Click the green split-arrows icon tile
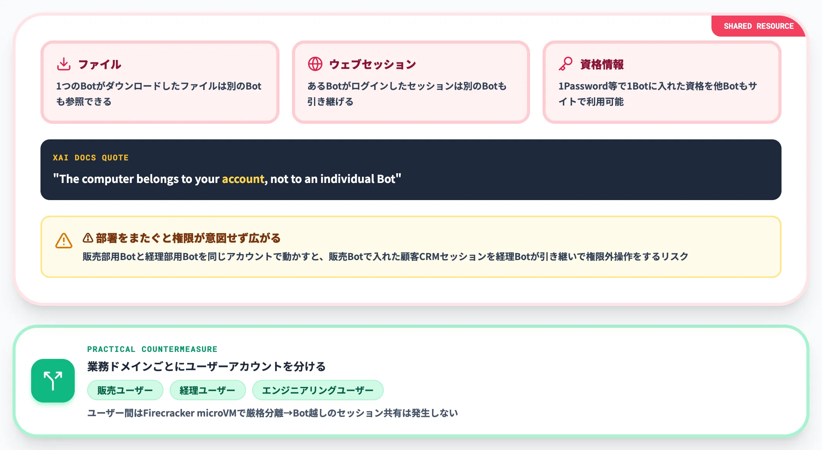The width and height of the screenshot is (822, 450). pos(53,381)
